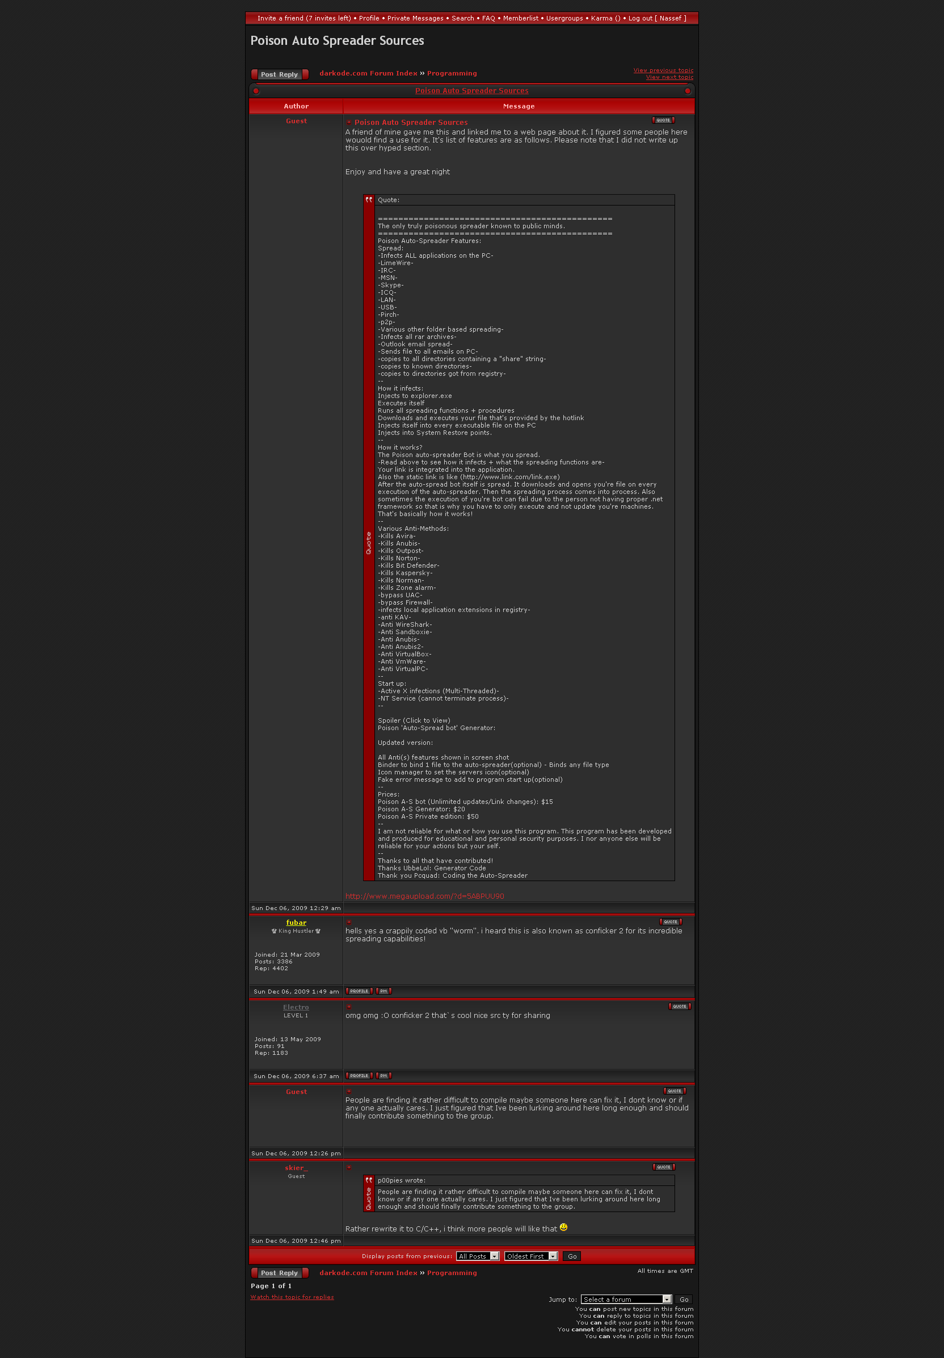The width and height of the screenshot is (944, 1358).
Task: Quote Electro's reply post
Action: [x=680, y=1006]
